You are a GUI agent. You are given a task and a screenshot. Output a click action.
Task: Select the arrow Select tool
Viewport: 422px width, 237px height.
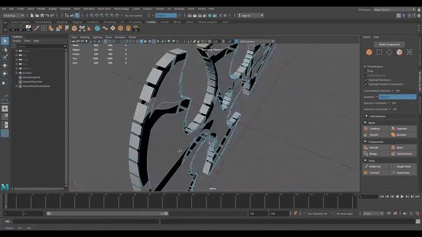coord(5,41)
